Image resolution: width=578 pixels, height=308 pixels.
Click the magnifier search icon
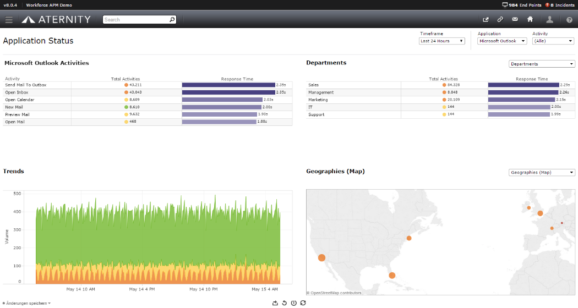tap(172, 20)
